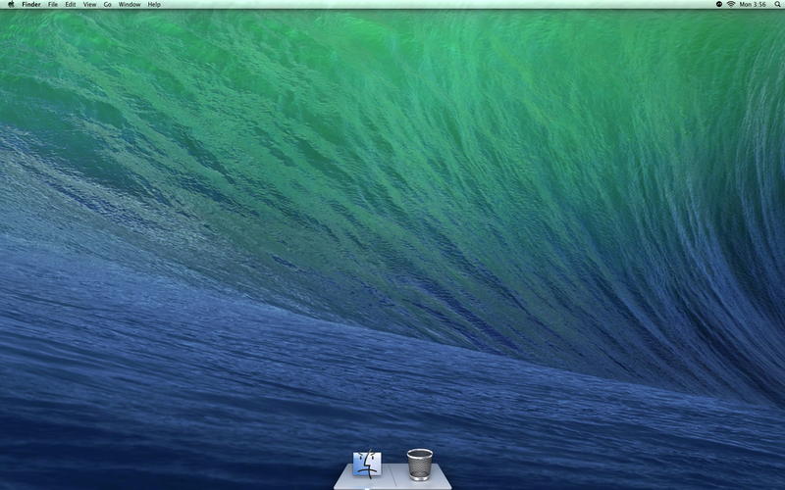
Task: Open the Window menu
Action: click(130, 4)
